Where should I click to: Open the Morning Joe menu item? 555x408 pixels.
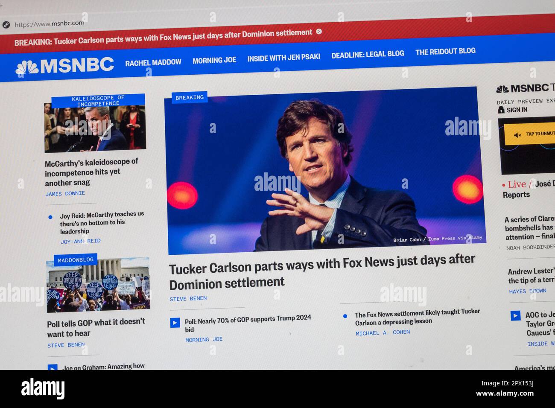214,60
